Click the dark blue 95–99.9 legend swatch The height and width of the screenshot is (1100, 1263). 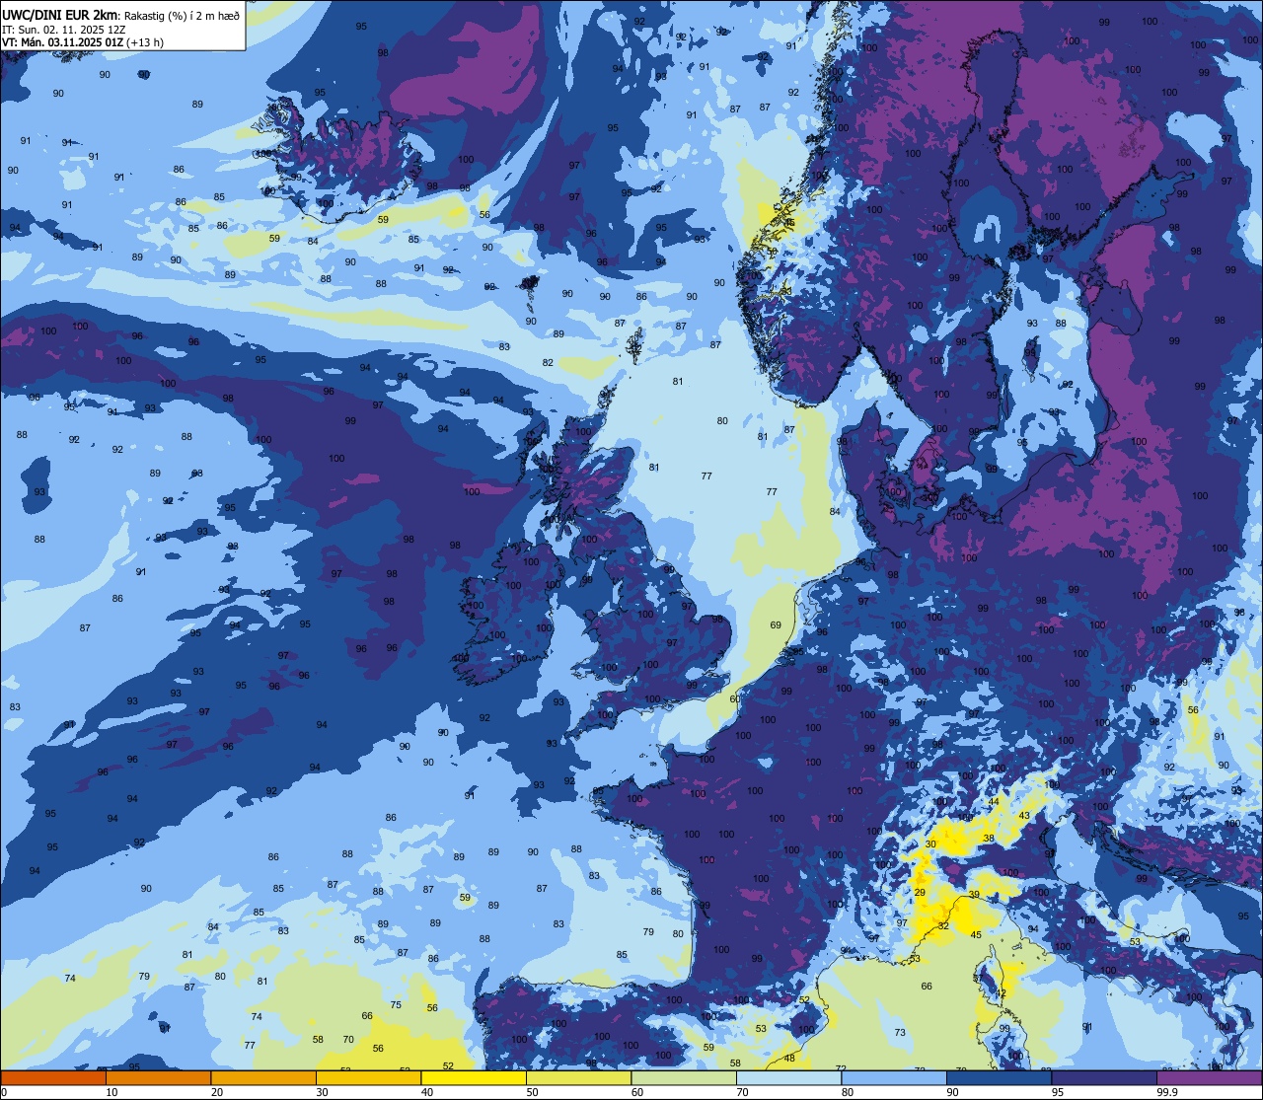(x=1104, y=1078)
